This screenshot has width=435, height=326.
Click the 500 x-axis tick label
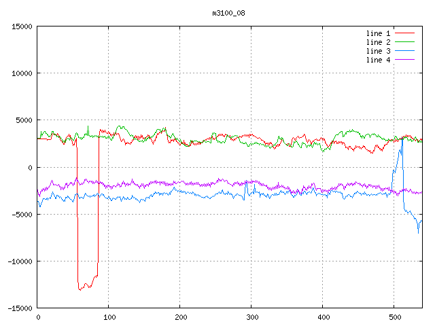coord(394,317)
